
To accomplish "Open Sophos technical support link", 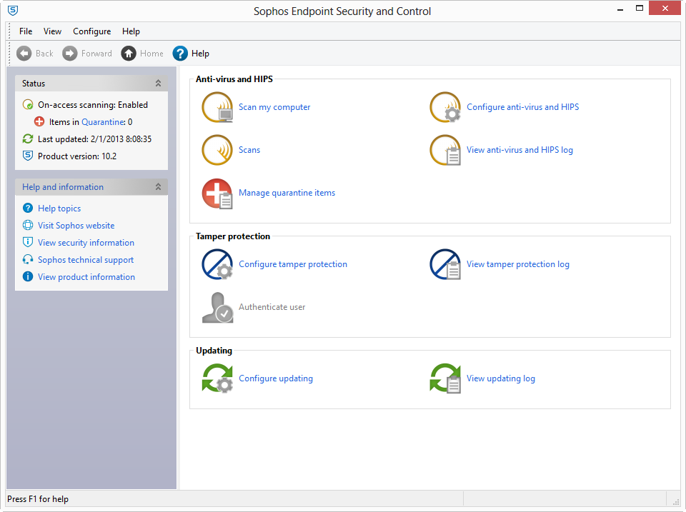I will tap(86, 260).
